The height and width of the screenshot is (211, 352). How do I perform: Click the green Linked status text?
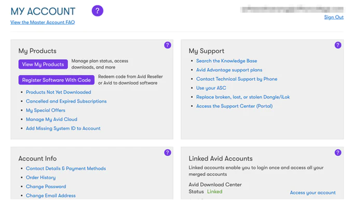pyautogui.click(x=214, y=191)
